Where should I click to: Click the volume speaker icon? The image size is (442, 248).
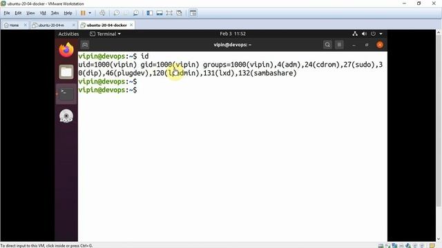(364, 34)
